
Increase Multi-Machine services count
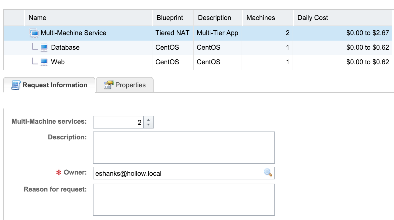point(148,120)
